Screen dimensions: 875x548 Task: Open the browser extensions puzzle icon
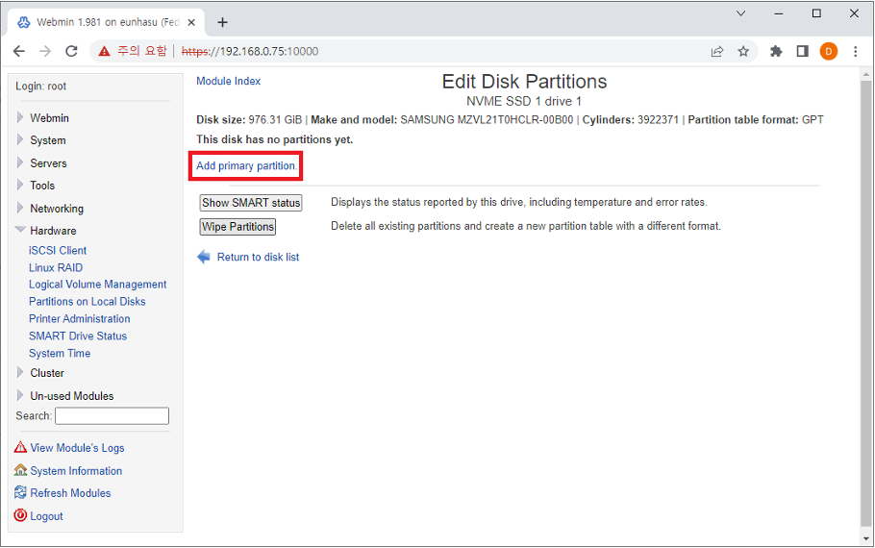click(776, 51)
